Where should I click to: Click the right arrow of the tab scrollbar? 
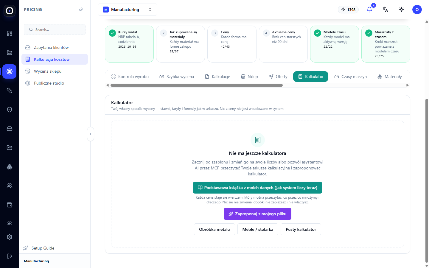pyautogui.click(x=408, y=85)
